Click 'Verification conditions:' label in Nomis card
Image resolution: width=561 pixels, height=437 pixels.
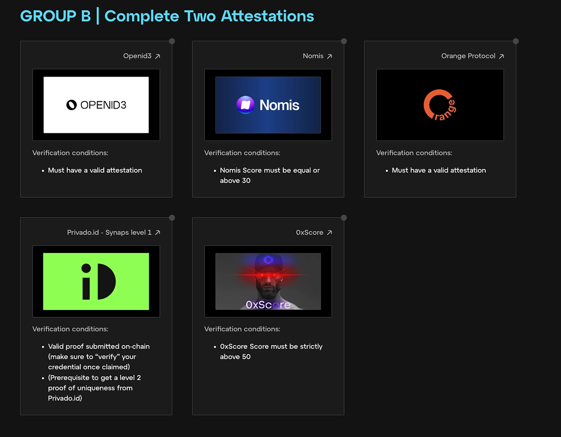(242, 153)
